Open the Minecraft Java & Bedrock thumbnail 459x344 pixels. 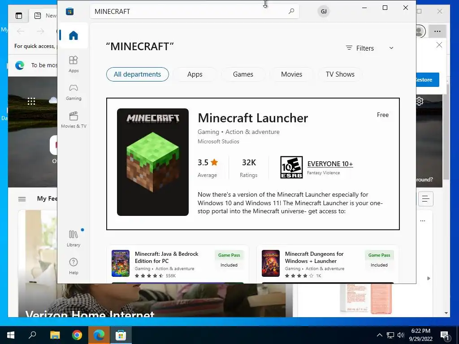[120, 263]
